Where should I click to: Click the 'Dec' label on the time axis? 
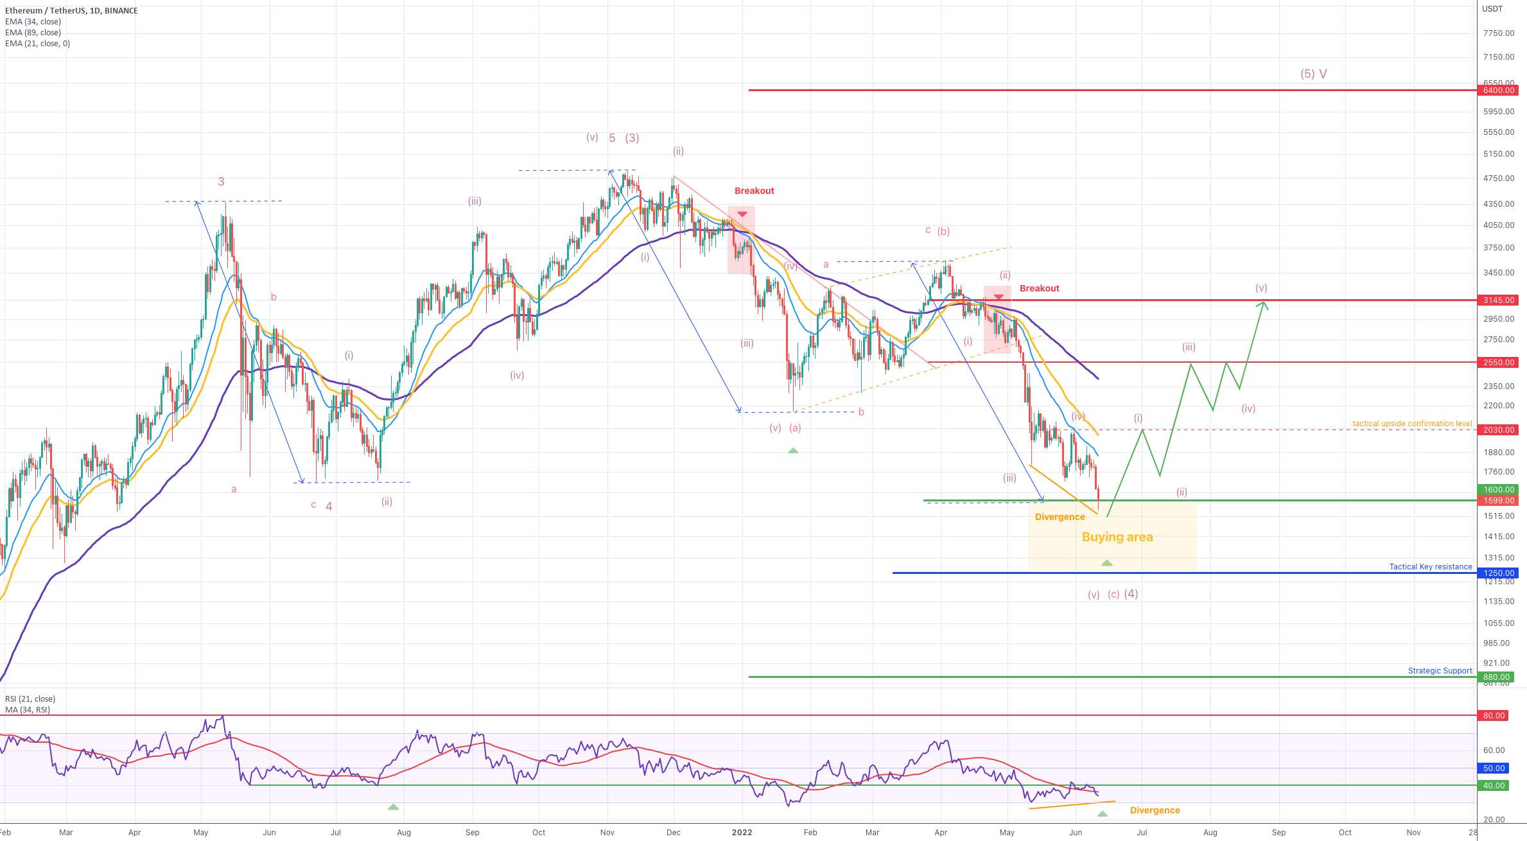(x=674, y=832)
